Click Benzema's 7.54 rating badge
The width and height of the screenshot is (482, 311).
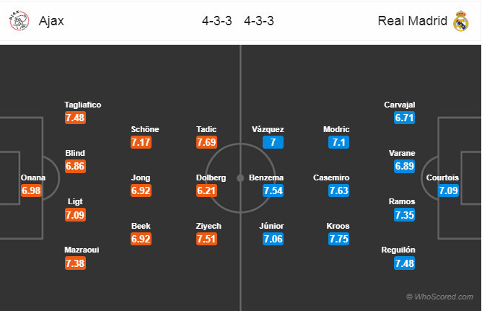pyautogui.click(x=273, y=190)
